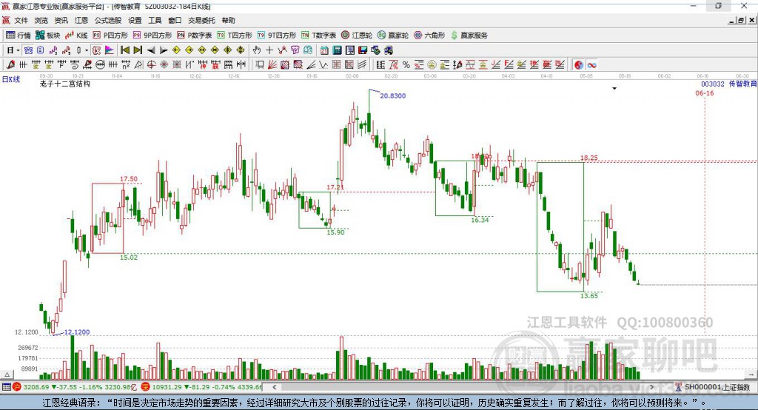Click the 20.8300 high price label
Image resolution: width=758 pixels, height=410 pixels.
tap(392, 95)
